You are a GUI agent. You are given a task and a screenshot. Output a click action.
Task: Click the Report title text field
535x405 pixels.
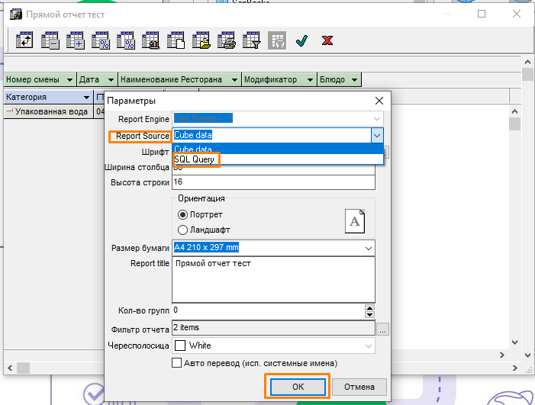(x=273, y=279)
